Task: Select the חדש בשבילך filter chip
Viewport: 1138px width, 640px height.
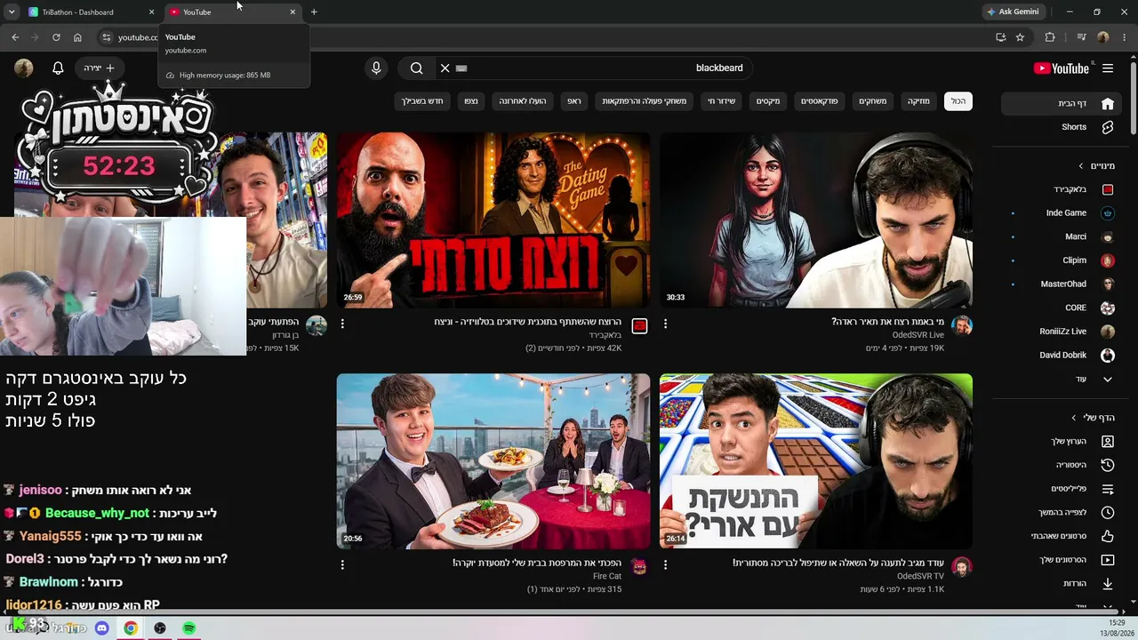Action: coord(422,101)
